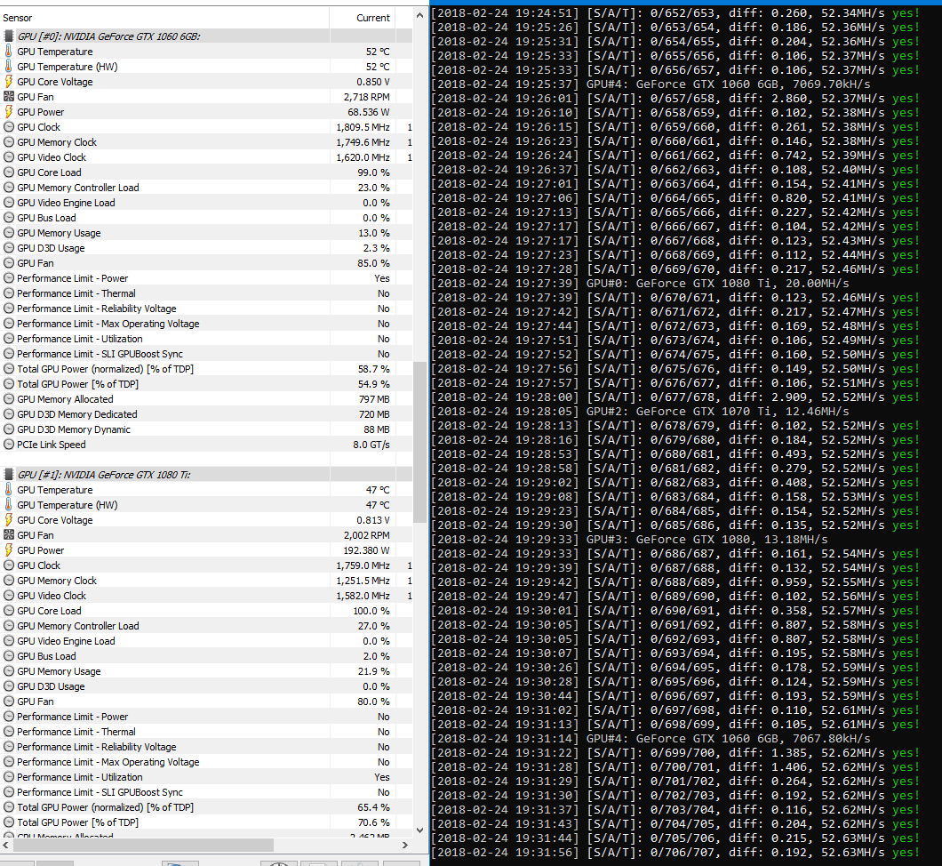Click the circle icon on the 85.0 % GPU Fan row

(x=8, y=263)
